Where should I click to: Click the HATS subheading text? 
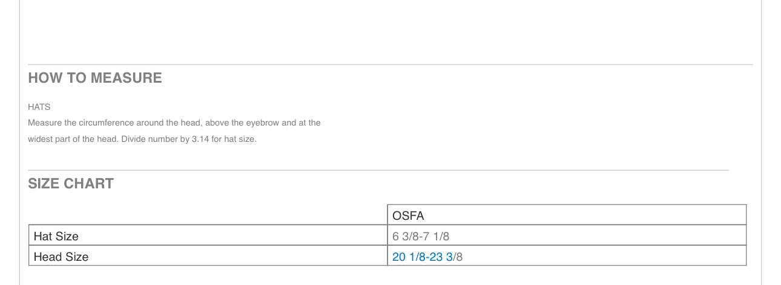(39, 107)
